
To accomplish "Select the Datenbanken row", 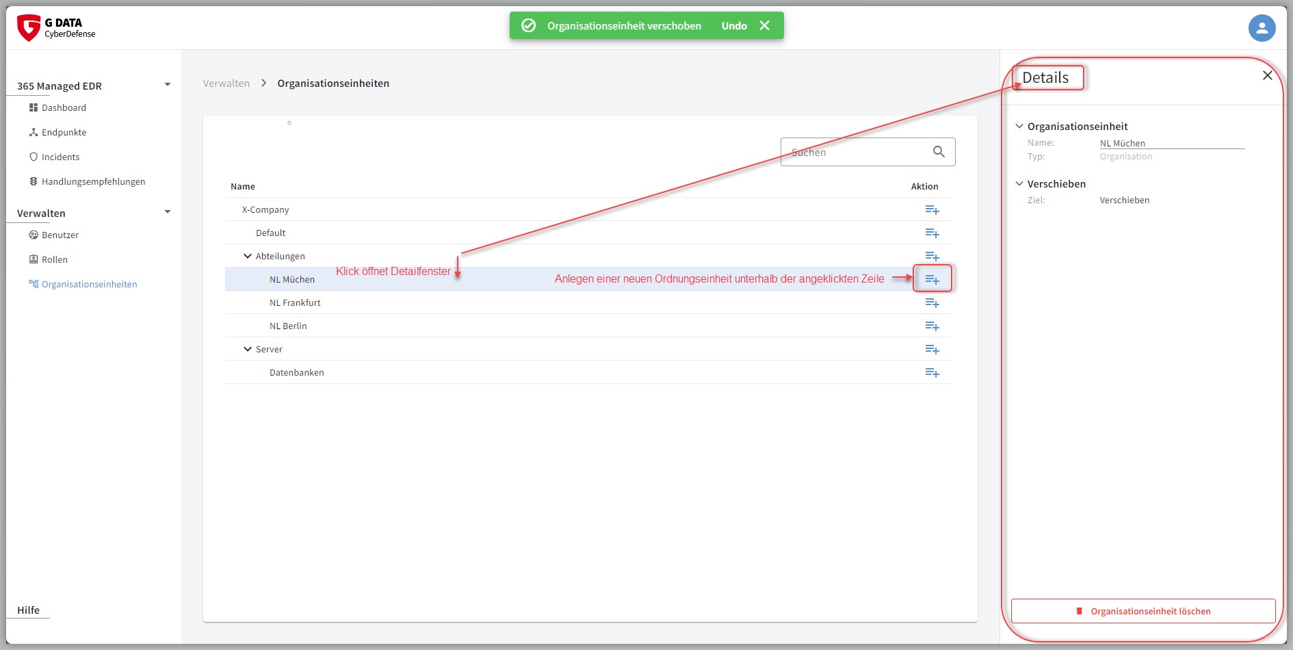I will point(588,372).
